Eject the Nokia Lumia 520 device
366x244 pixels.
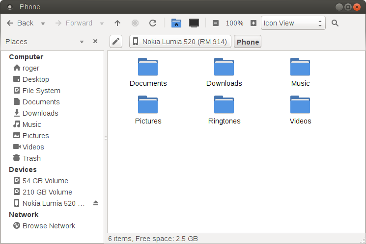(96, 203)
